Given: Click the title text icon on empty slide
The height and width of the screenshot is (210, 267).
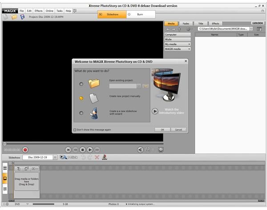Looking at the screenshot, I should (x=19, y=169).
